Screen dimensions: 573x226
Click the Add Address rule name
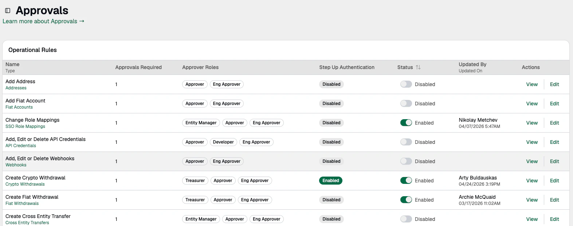coord(20,81)
